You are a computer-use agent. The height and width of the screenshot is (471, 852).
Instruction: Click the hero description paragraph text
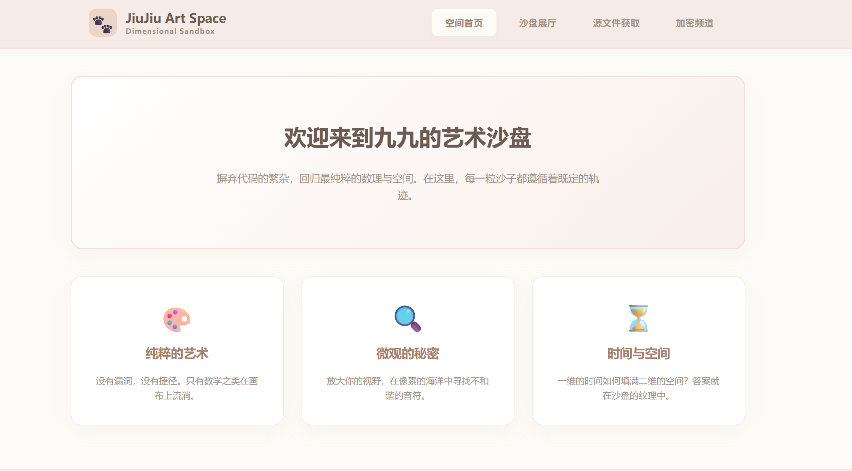[x=408, y=179]
